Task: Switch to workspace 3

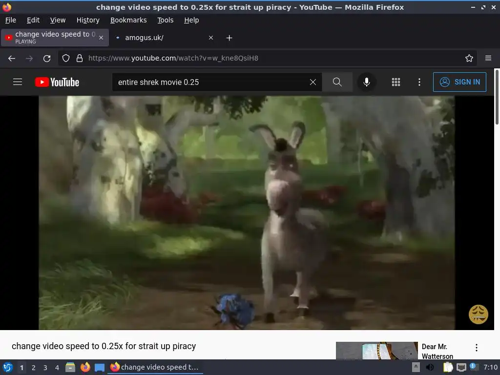Action: click(45, 368)
